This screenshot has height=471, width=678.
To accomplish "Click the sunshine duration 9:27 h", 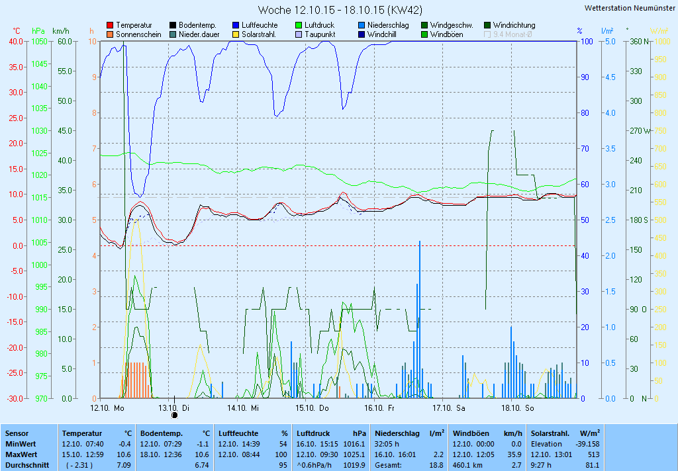I will [x=541, y=466].
